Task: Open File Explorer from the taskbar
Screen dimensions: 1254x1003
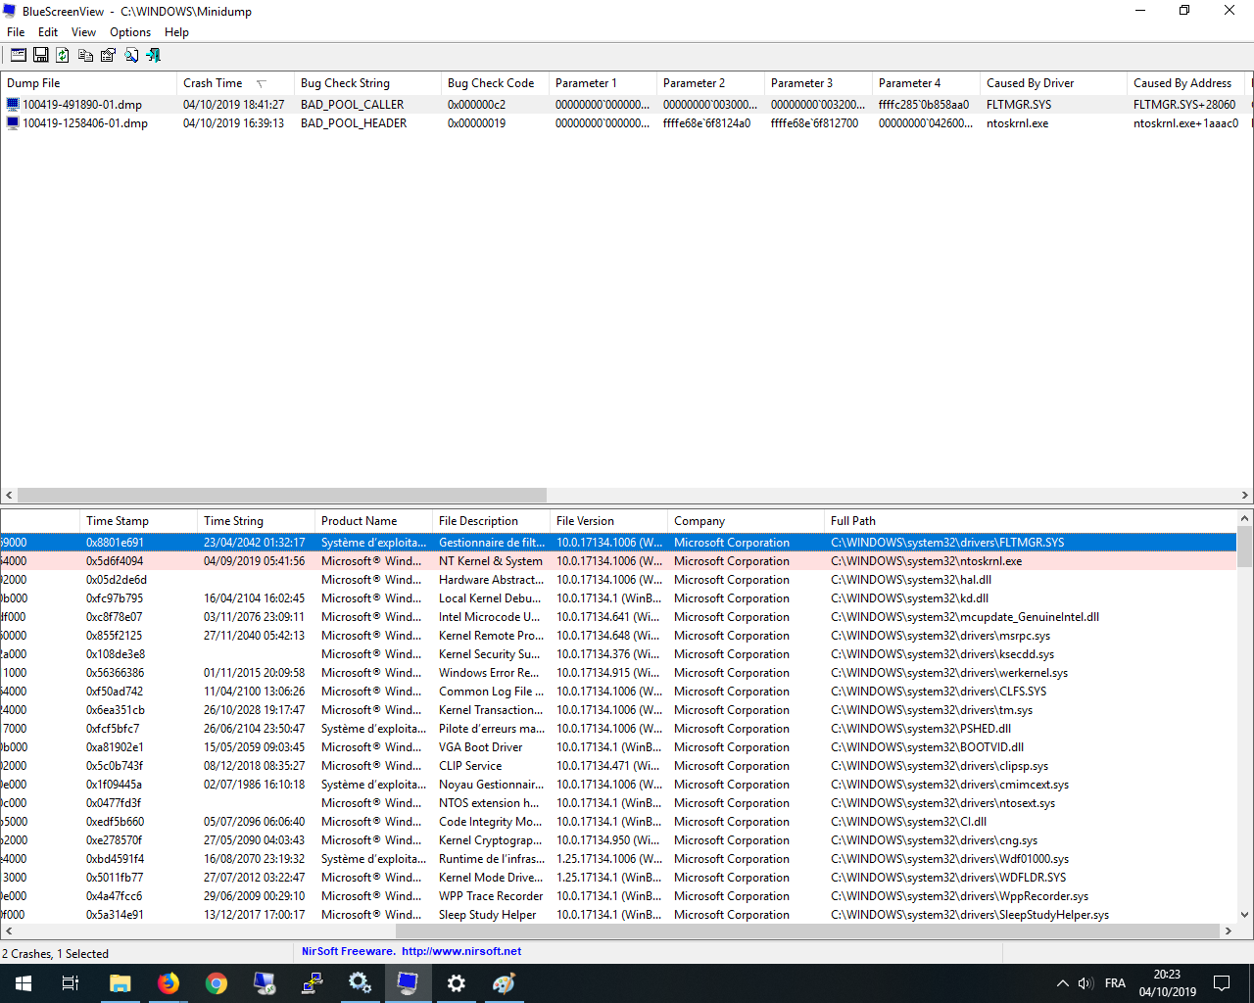Action: tap(120, 983)
